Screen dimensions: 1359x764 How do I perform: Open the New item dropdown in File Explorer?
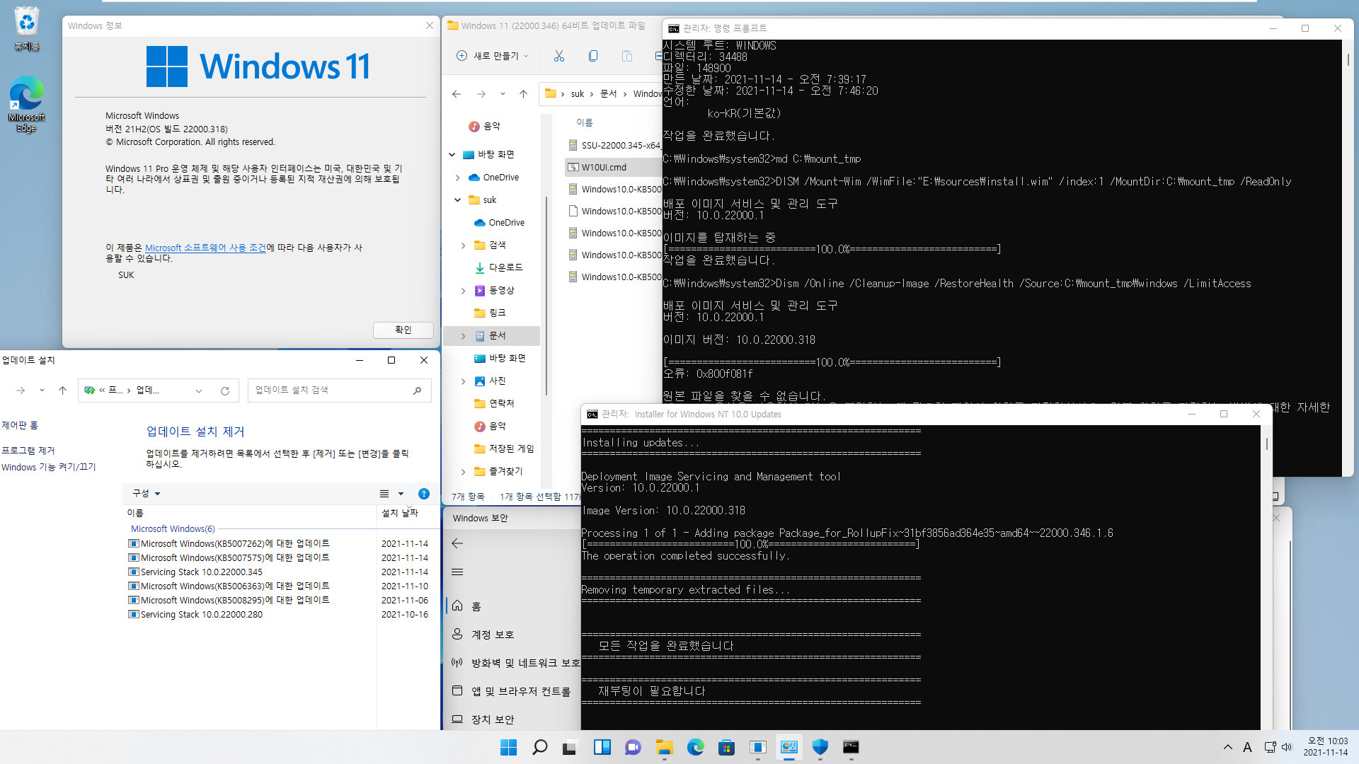526,56
